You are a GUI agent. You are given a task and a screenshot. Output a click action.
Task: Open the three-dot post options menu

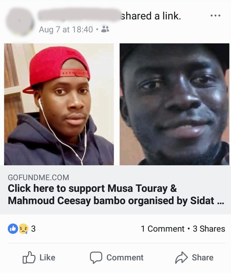pos(215,16)
